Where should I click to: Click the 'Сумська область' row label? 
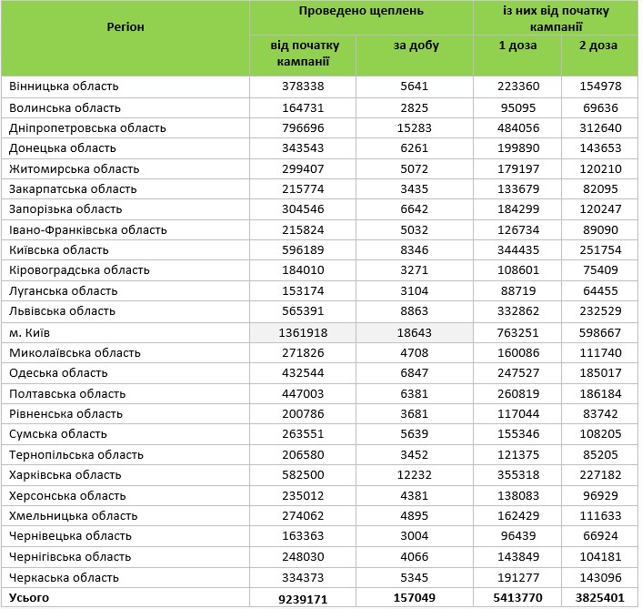click(58, 434)
